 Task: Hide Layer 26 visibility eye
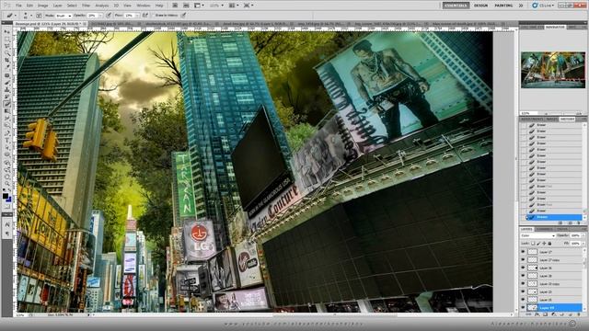523,268
